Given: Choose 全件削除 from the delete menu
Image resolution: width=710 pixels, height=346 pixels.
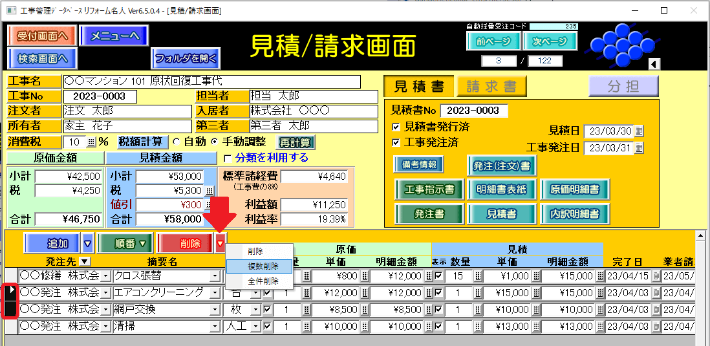Looking at the screenshot, I should pos(263,281).
